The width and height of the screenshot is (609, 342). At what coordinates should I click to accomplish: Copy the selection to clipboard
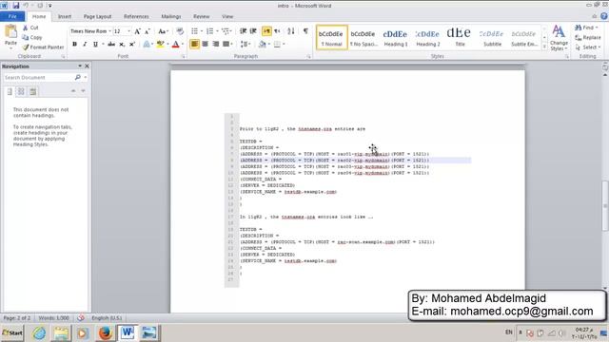coord(32,37)
